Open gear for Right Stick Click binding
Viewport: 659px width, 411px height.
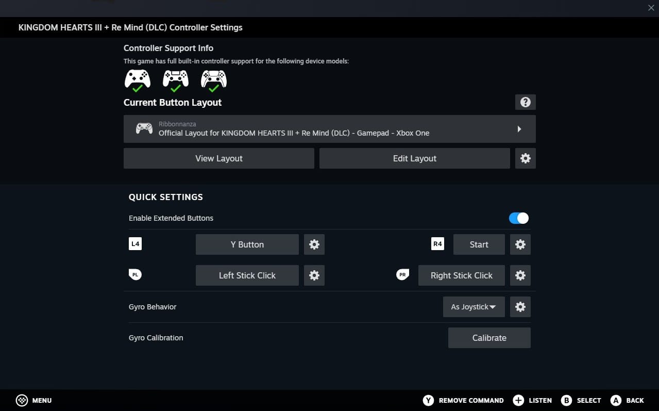(520, 275)
